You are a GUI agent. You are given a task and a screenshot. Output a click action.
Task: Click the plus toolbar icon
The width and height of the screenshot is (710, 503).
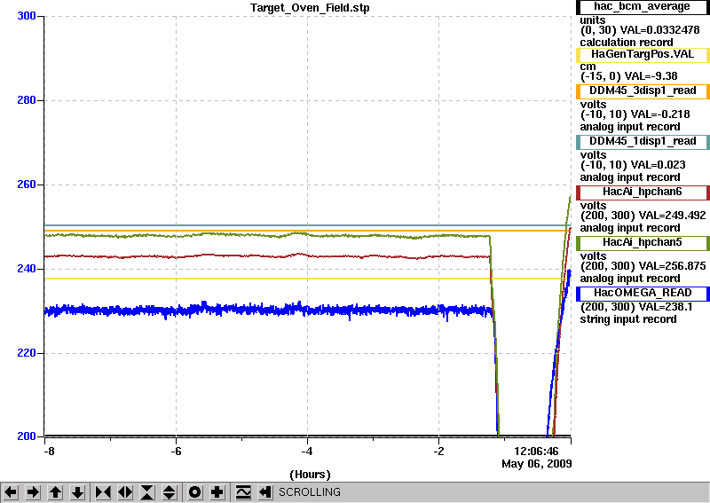pyautogui.click(x=217, y=492)
